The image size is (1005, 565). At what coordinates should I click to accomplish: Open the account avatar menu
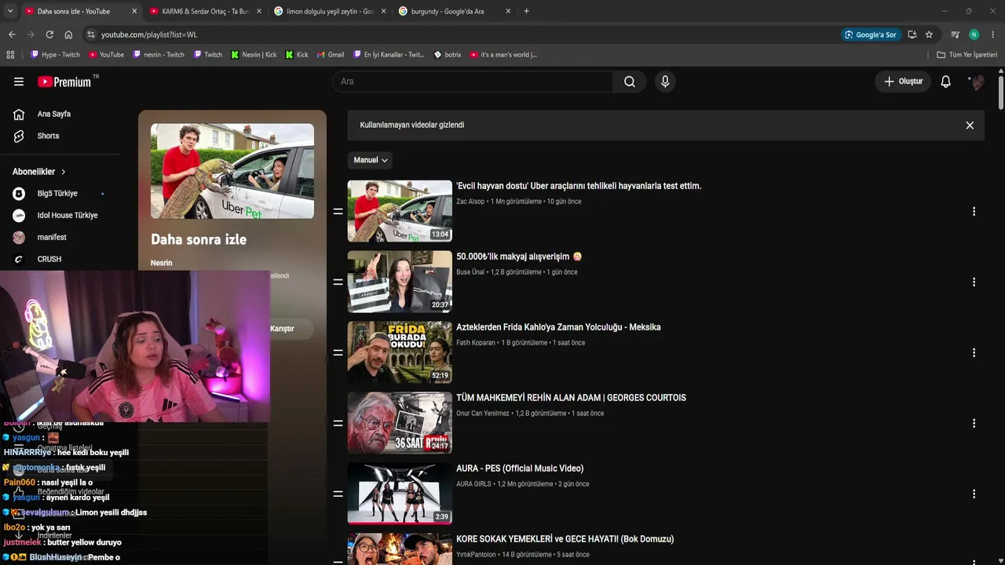(977, 82)
